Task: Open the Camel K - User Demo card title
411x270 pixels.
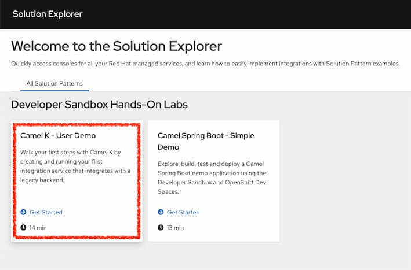Action: click(58, 136)
